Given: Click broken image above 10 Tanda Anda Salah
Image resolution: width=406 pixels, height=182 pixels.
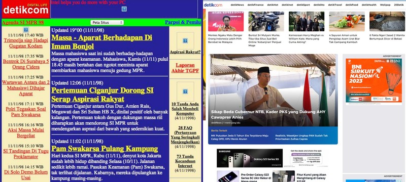Looking at the screenshot, I should [x=185, y=92].
